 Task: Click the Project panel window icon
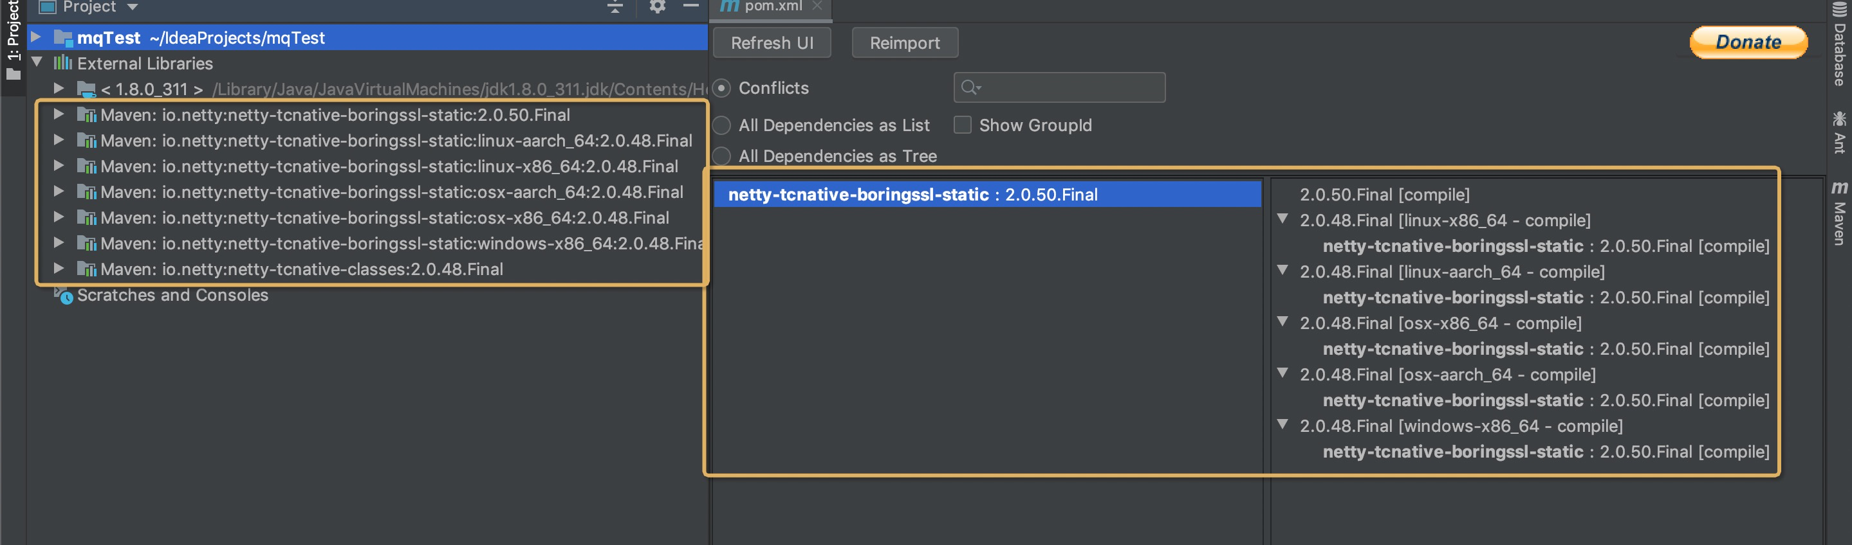tap(48, 7)
